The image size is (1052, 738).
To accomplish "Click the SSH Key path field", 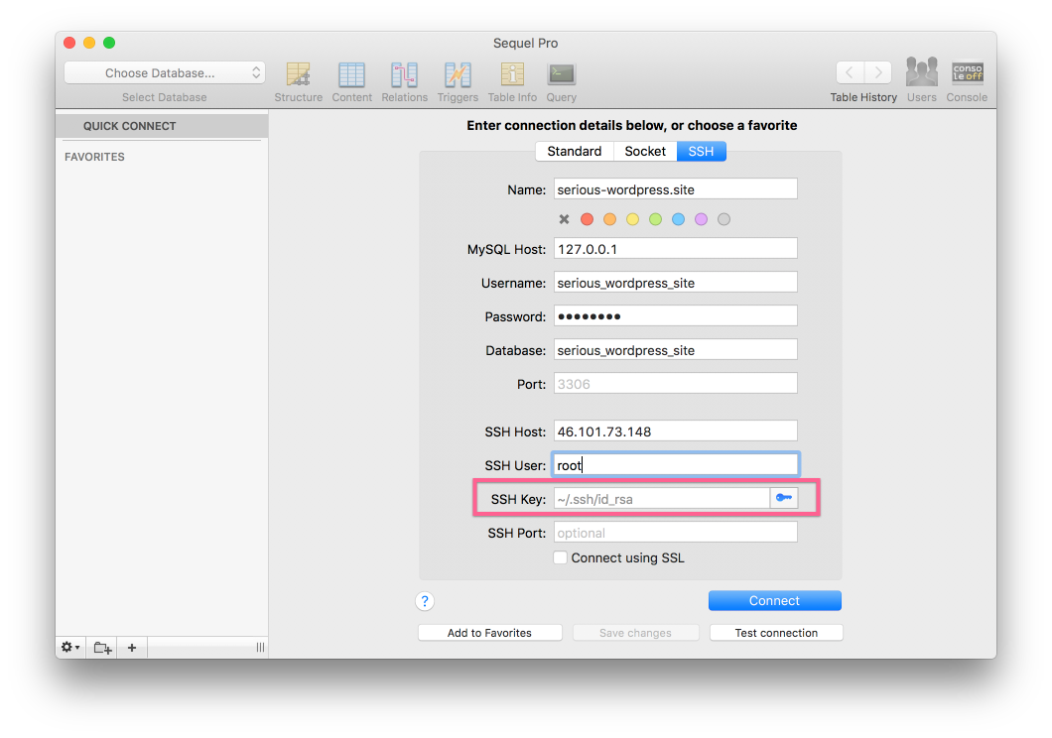I will 662,499.
